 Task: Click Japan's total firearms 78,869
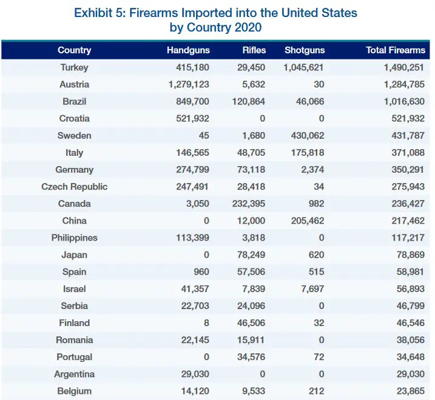[410, 255]
